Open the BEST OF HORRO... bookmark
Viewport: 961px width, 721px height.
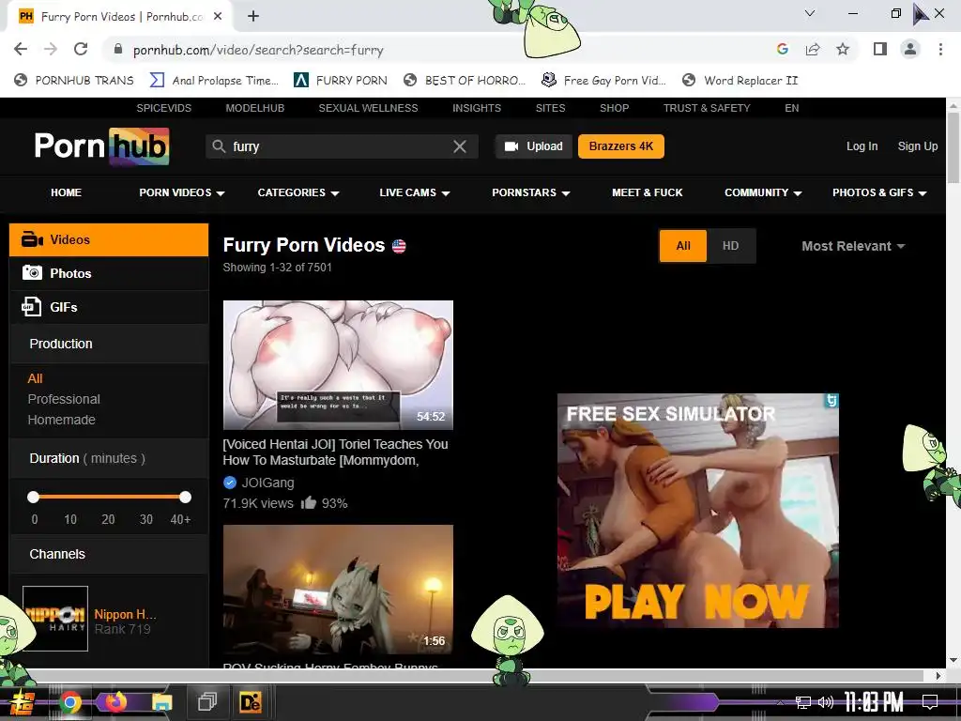[x=465, y=81]
